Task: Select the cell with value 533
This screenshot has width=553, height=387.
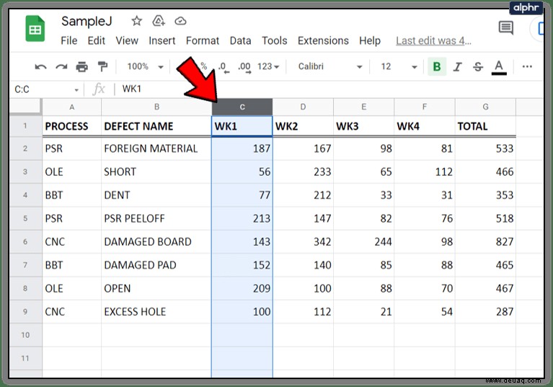Action: [486, 148]
